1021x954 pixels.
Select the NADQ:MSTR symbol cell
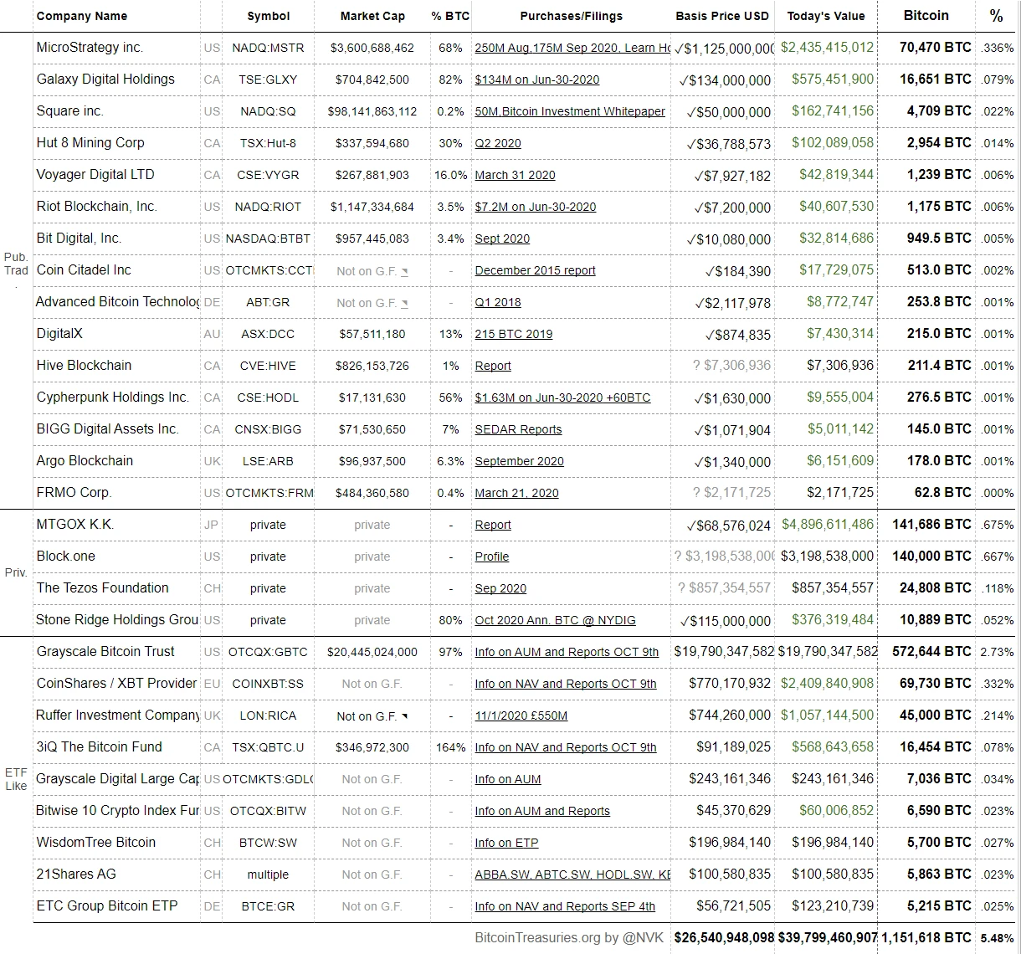[x=268, y=48]
